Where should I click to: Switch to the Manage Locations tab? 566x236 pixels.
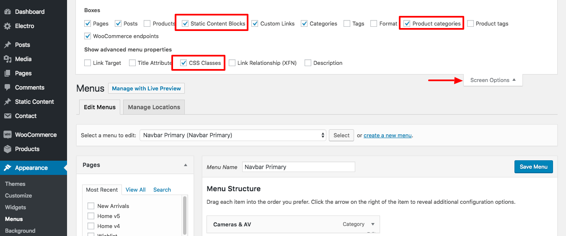tap(154, 107)
